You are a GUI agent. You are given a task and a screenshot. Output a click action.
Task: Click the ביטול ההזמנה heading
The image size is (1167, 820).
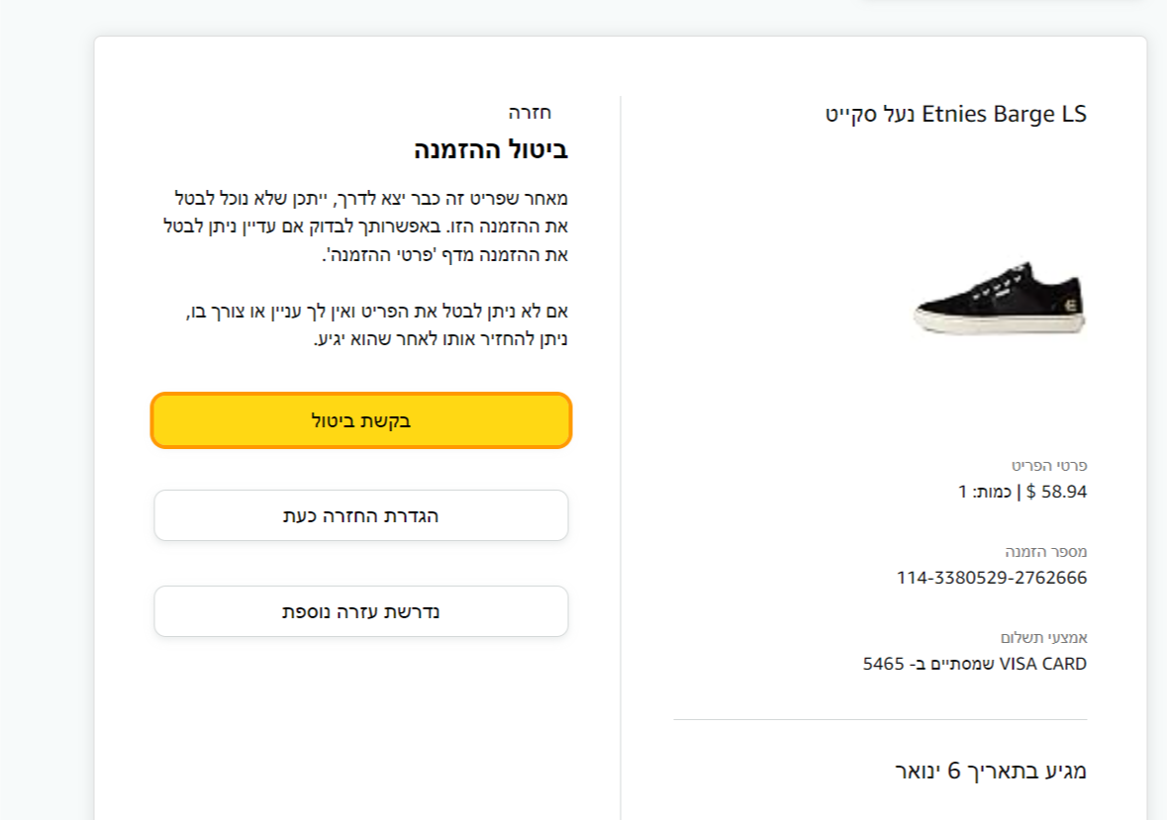point(491,150)
